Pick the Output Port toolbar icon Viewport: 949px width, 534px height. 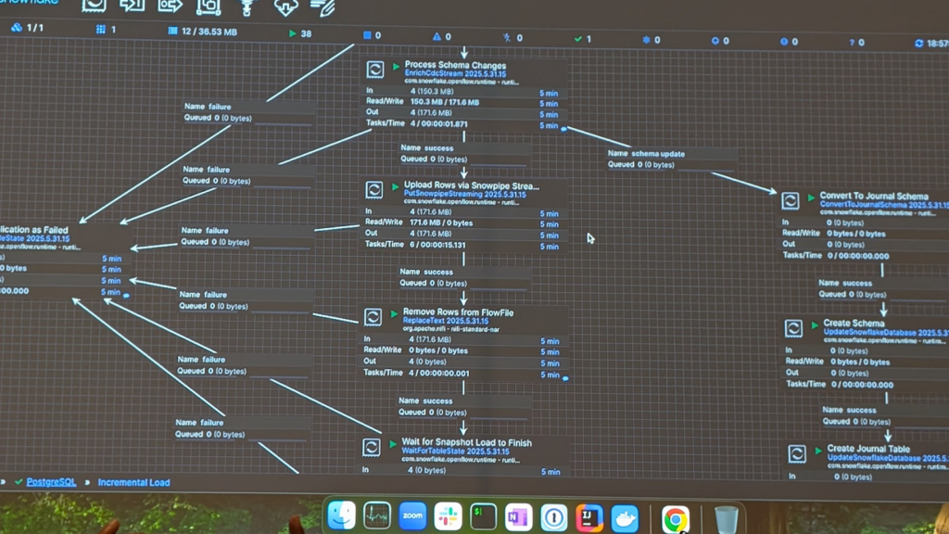[171, 6]
